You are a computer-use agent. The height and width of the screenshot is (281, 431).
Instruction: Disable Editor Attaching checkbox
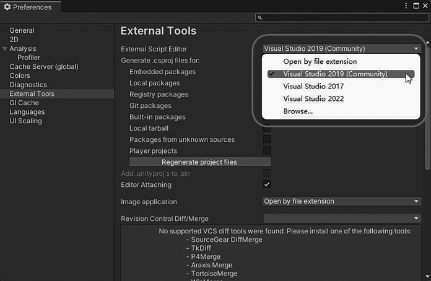coord(267,184)
